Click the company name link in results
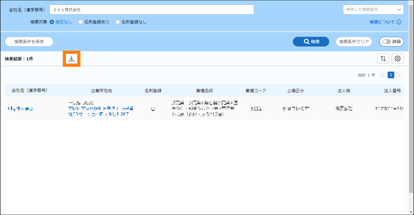414x215 pixels. pos(20,108)
